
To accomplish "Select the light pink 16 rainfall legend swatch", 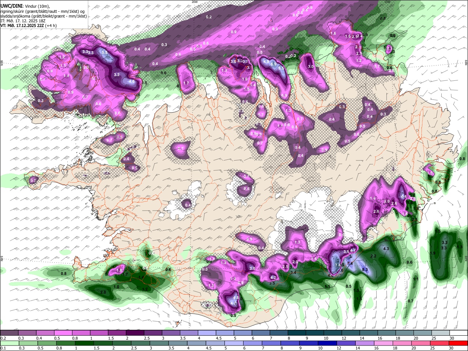I will click(384, 343).
